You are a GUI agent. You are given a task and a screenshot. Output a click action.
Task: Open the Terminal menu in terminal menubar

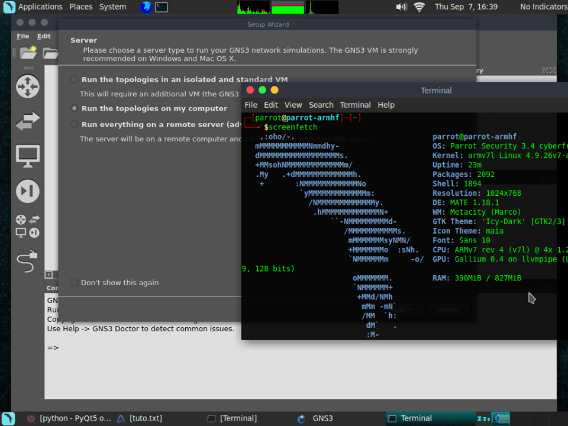pos(355,105)
